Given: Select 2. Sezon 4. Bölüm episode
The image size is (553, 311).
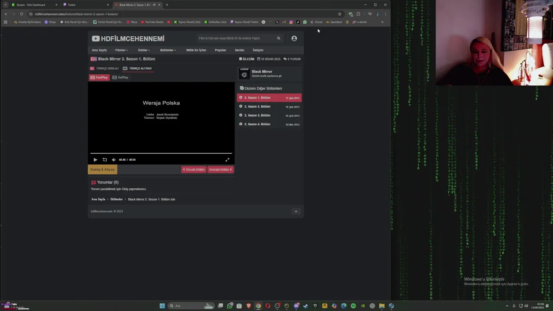Looking at the screenshot, I should pyautogui.click(x=269, y=124).
